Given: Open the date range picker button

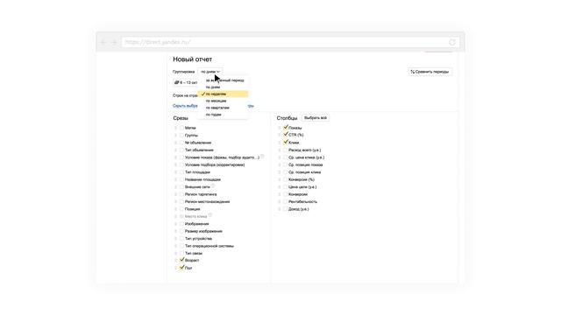Looking at the screenshot, I should 186,82.
